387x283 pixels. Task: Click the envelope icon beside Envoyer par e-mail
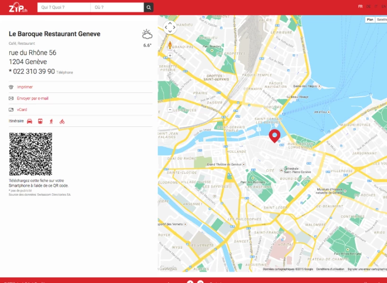coord(11,99)
